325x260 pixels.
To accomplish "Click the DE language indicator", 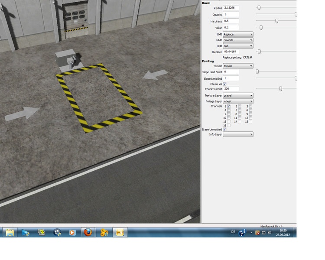I will [x=233, y=232].
